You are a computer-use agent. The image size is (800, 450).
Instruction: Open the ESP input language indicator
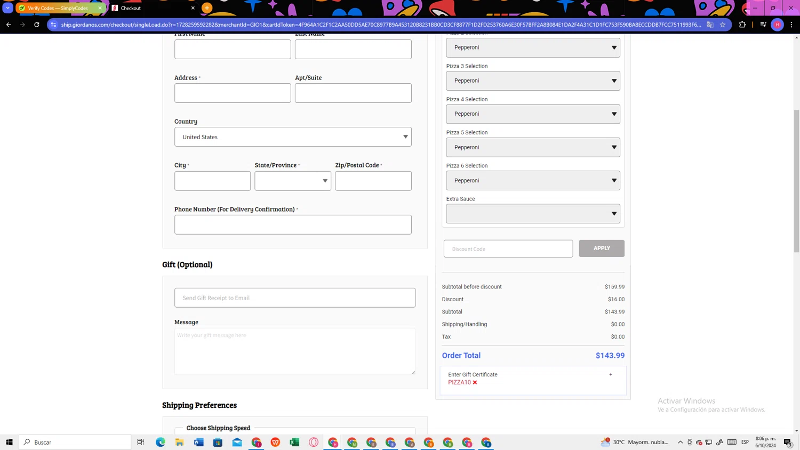[x=745, y=442]
